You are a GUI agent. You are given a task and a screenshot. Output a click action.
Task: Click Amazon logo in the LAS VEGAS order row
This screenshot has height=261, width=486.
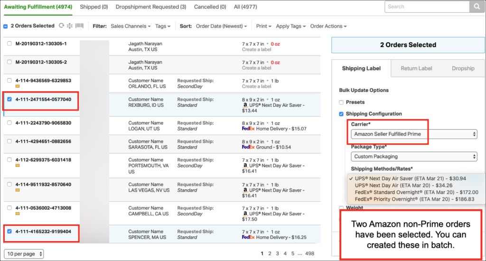pyautogui.click(x=245, y=190)
